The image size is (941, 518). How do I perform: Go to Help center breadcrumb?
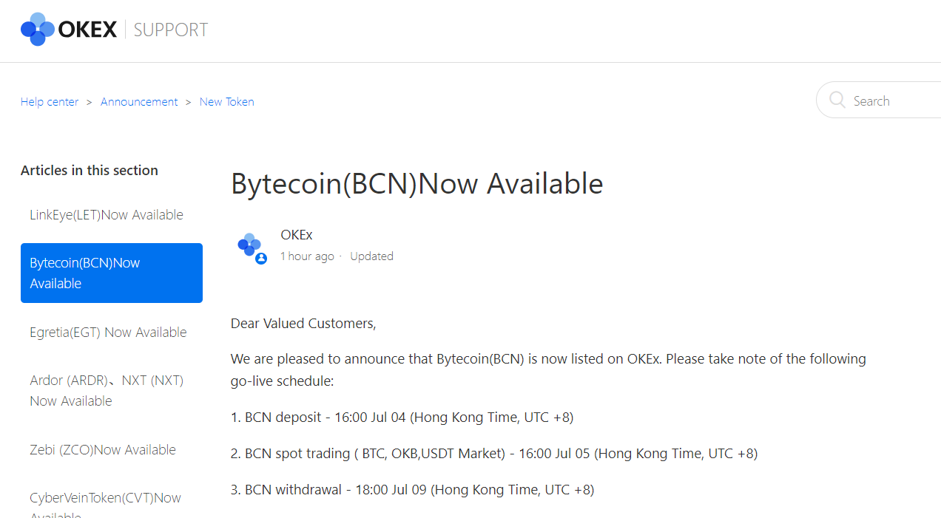click(50, 102)
